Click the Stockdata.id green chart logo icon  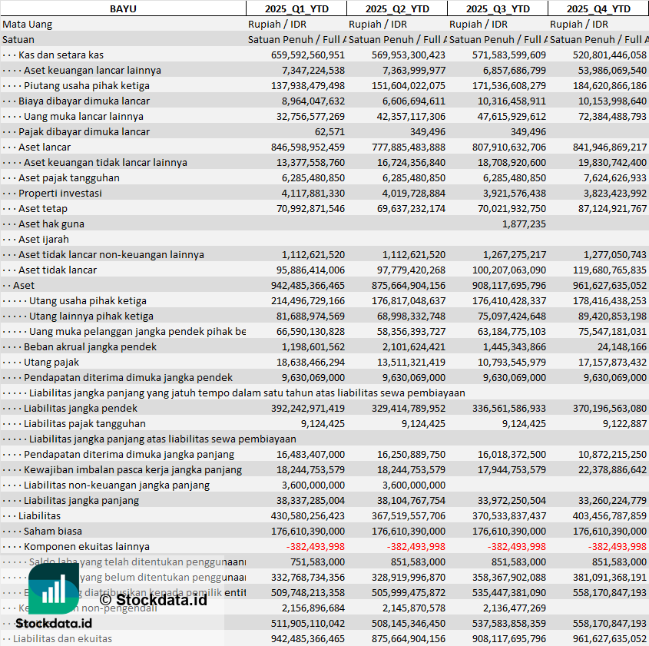pos(53,588)
